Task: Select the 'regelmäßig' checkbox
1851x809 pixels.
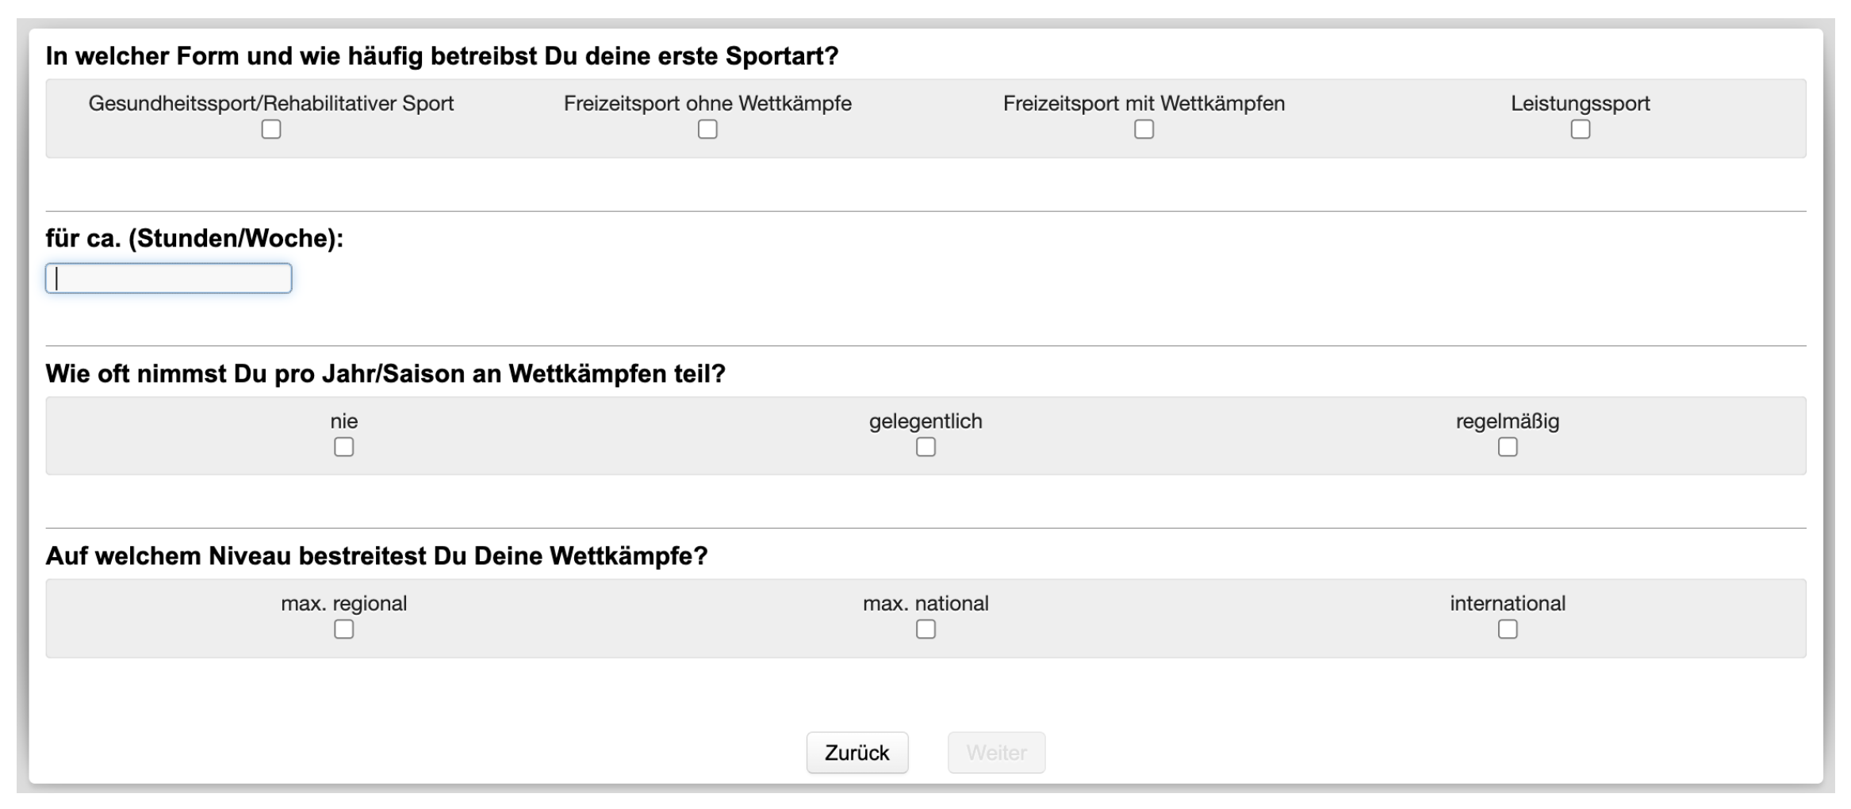Action: pos(1507,447)
